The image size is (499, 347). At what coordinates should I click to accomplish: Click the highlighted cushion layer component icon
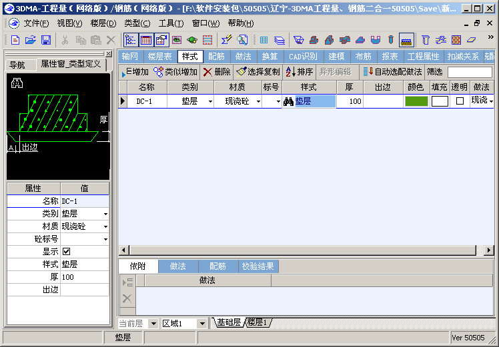[406, 40]
